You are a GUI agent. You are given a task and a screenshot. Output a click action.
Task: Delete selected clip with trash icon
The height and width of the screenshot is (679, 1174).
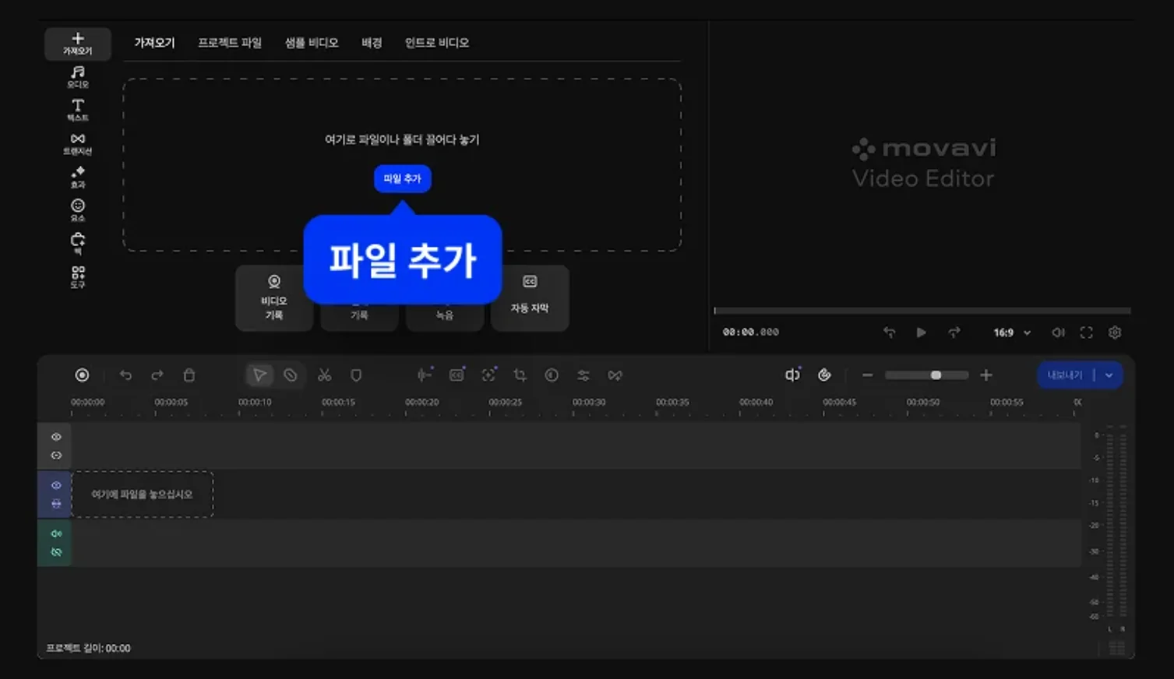click(189, 375)
